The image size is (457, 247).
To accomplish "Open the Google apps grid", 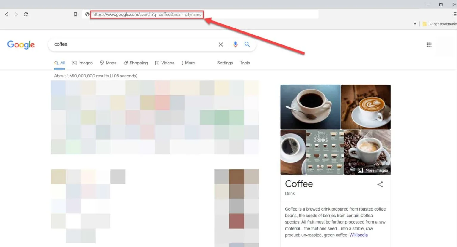I will pyautogui.click(x=429, y=44).
